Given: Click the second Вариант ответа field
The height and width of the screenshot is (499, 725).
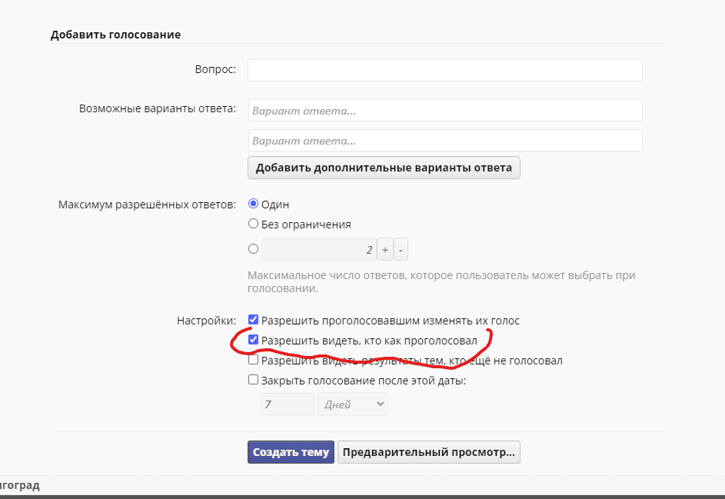Looking at the screenshot, I should (x=444, y=141).
